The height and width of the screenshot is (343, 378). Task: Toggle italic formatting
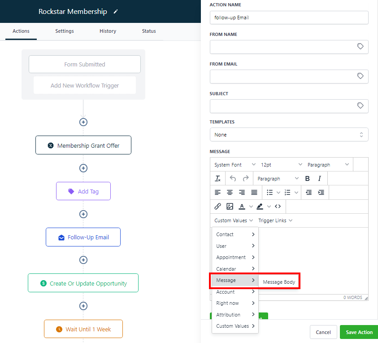(319, 179)
